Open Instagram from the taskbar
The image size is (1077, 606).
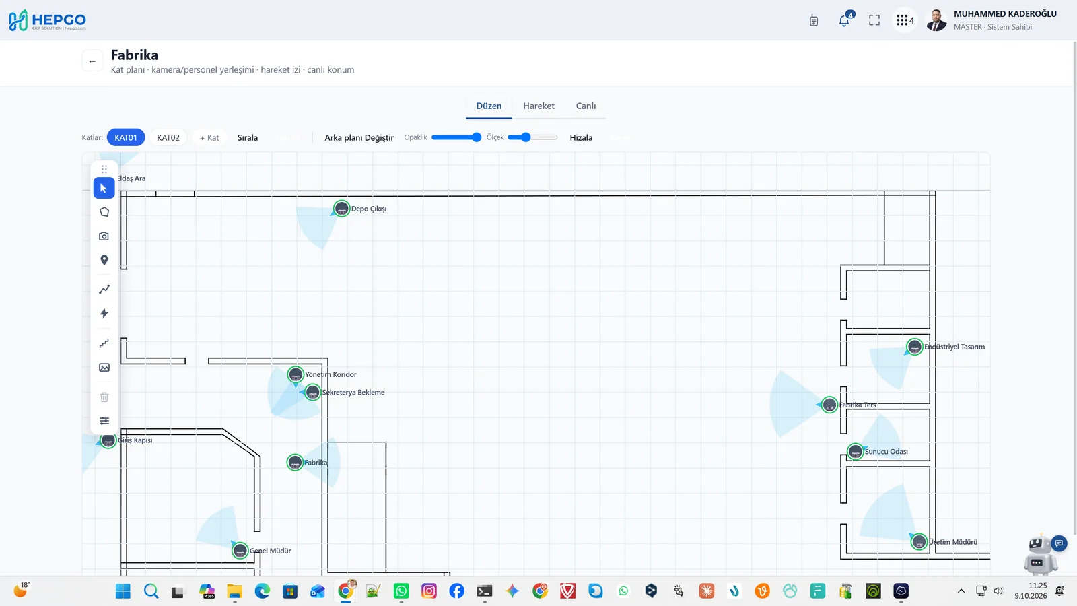429,591
